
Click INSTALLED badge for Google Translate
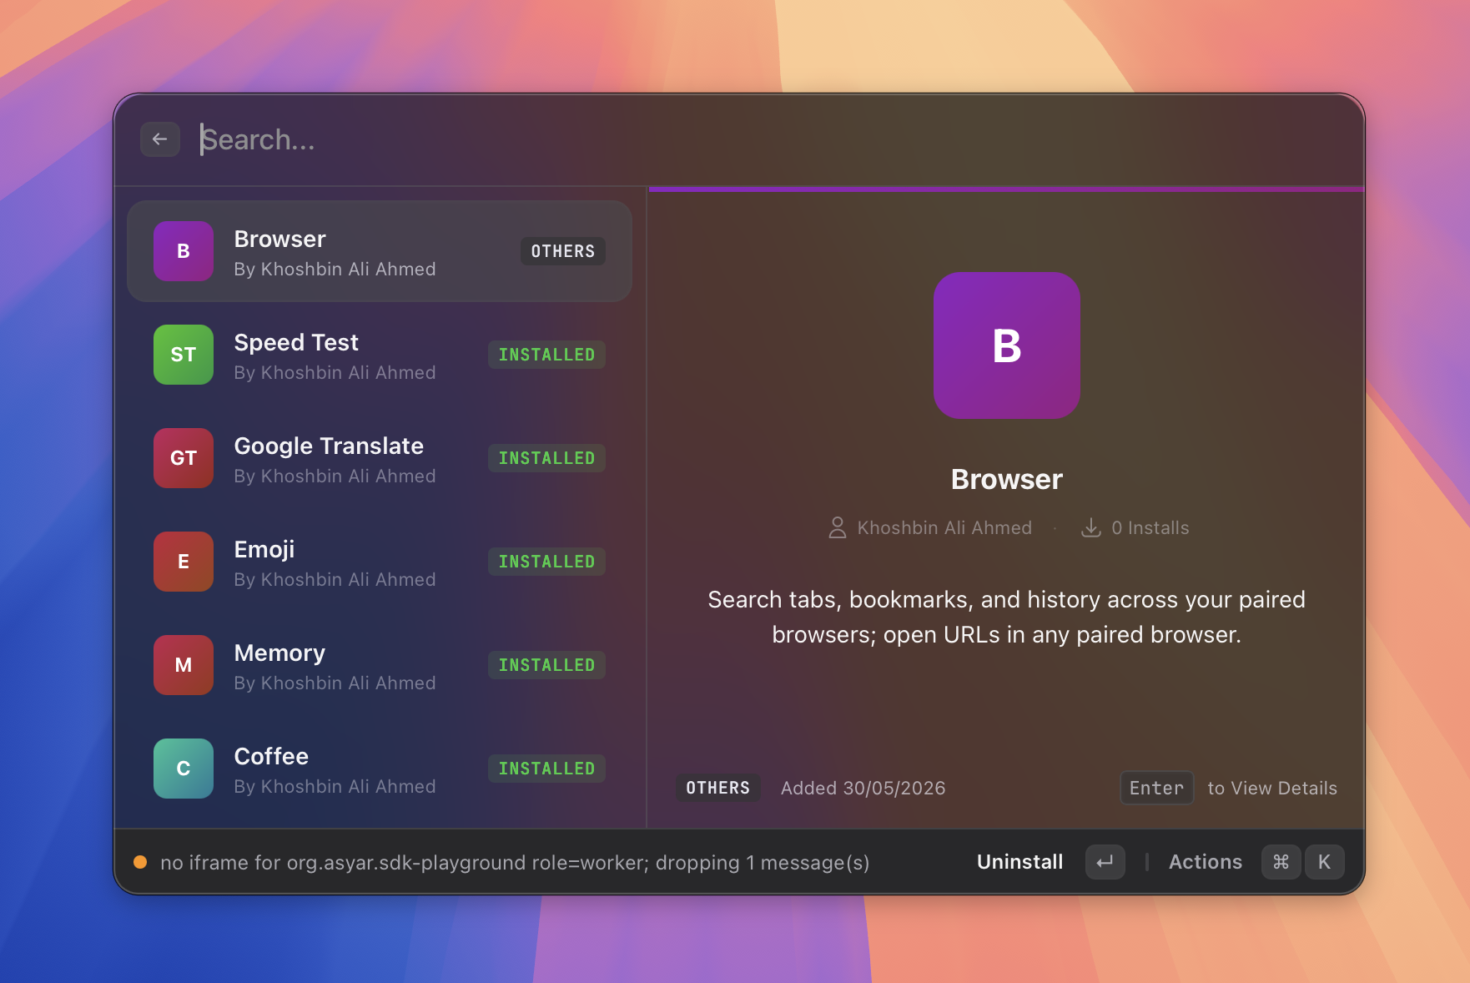(x=546, y=458)
